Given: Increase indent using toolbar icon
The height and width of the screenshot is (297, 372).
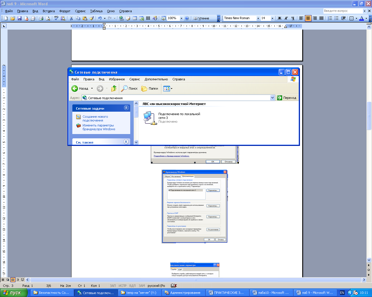Looking at the screenshot, I should tap(343, 18).
